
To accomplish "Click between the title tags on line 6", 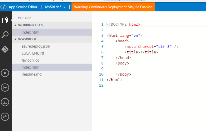I will click(x=140, y=52).
